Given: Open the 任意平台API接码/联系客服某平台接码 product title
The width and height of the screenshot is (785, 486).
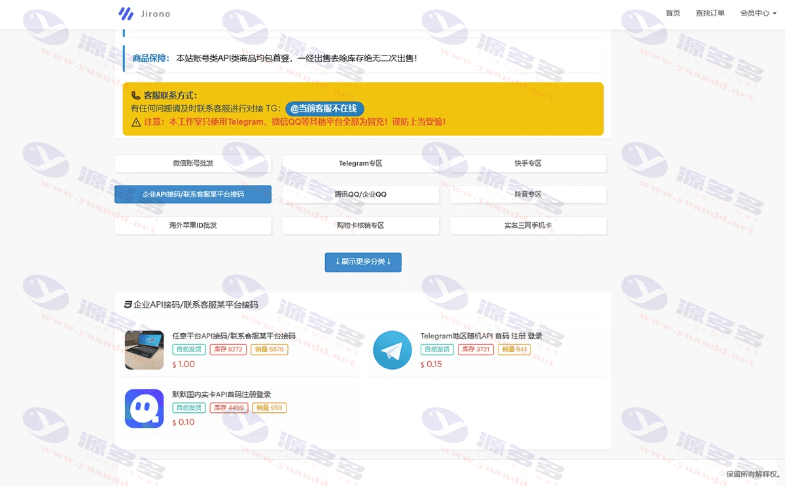Looking at the screenshot, I should pyautogui.click(x=234, y=336).
